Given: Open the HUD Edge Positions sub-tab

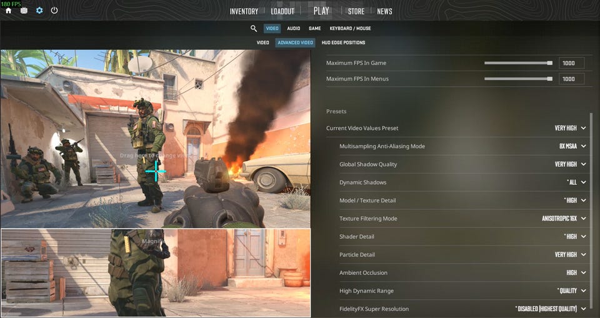Looking at the screenshot, I should (343, 42).
